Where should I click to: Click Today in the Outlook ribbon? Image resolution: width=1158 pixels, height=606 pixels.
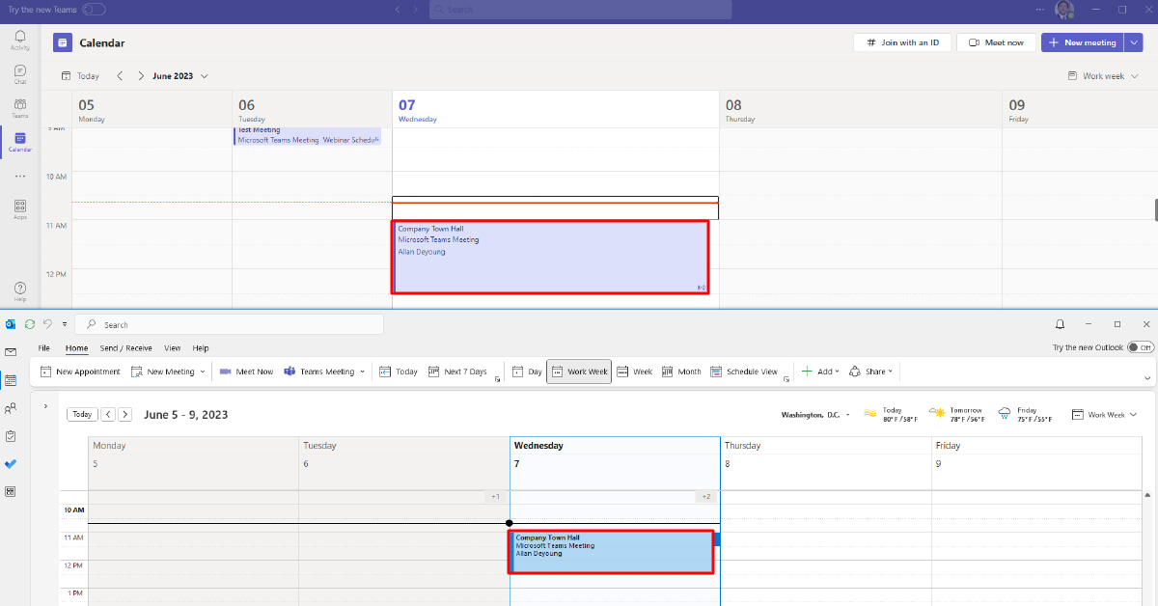pyautogui.click(x=399, y=372)
